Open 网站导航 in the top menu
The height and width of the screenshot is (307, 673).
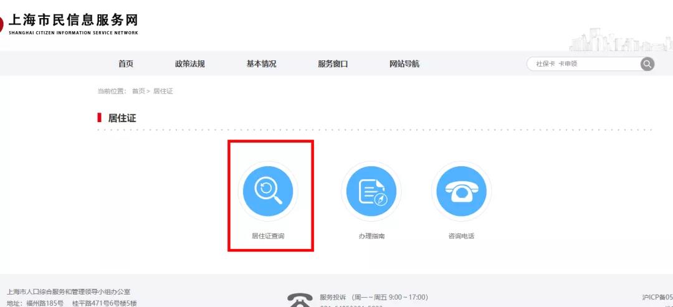[x=404, y=64]
